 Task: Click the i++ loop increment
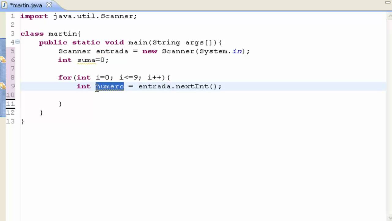tap(154, 78)
